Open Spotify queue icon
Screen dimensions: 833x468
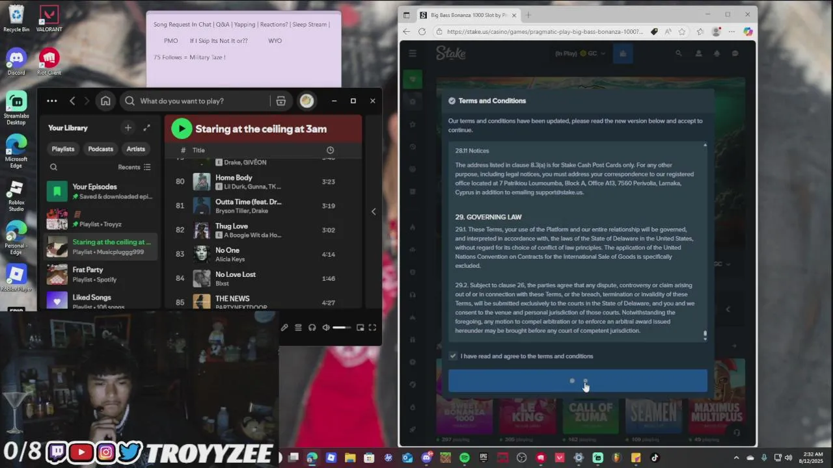(x=298, y=328)
